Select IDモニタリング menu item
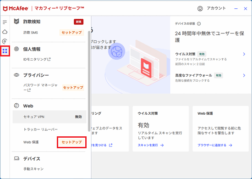Viewport: 252px width, 179px height. pyautogui.click(x=35, y=59)
